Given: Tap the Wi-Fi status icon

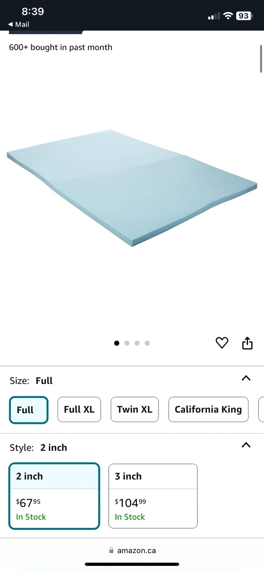Looking at the screenshot, I should tap(228, 16).
